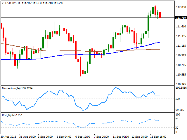Image resolution: width=187 pixels, height=140 pixels.
Task: Click the 5 Sep 04:00 time label
Action: [x=64, y=137]
